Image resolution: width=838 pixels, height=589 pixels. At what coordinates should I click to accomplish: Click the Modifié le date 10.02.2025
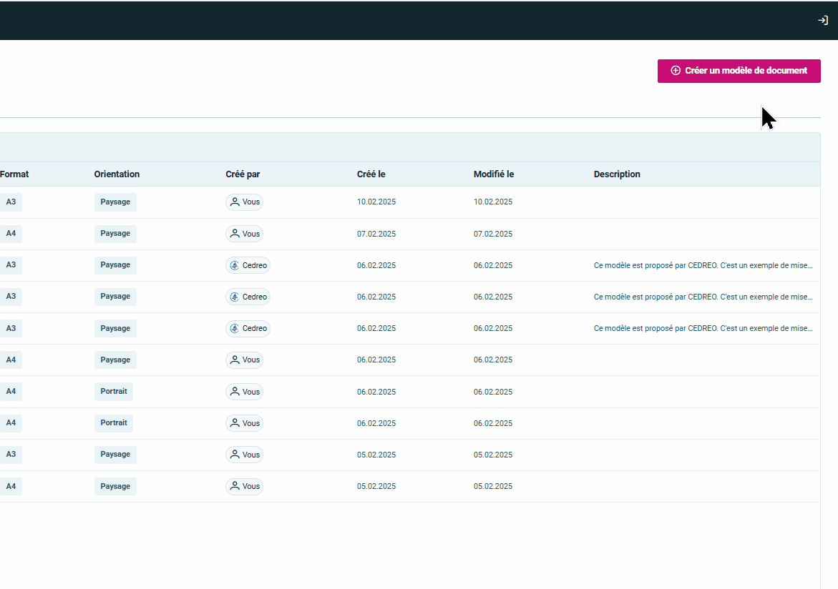point(493,202)
